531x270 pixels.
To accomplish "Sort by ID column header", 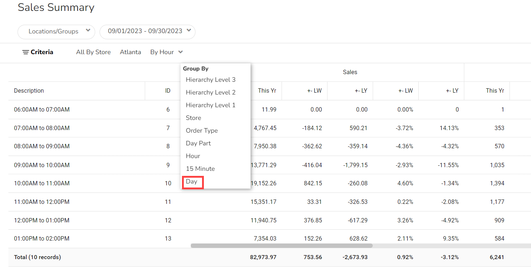I will click(x=168, y=91).
